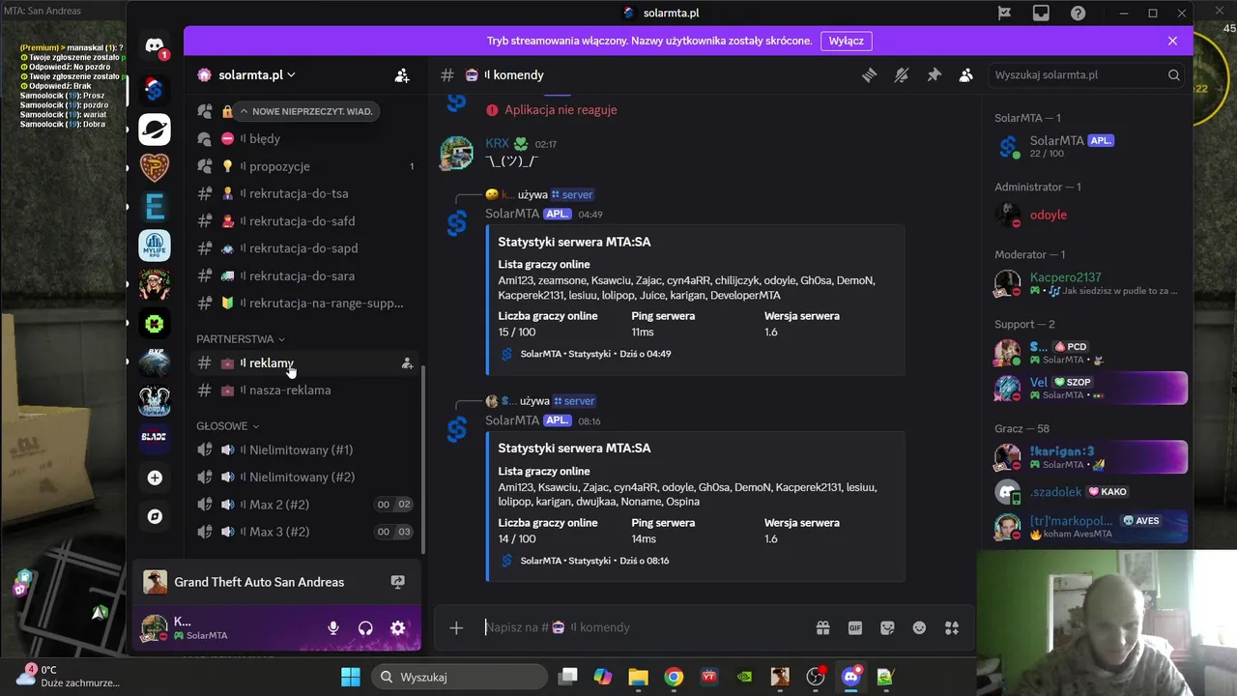Dismiss the streamer mode banner
Viewport: 1237px width, 696px height.
tap(1172, 41)
